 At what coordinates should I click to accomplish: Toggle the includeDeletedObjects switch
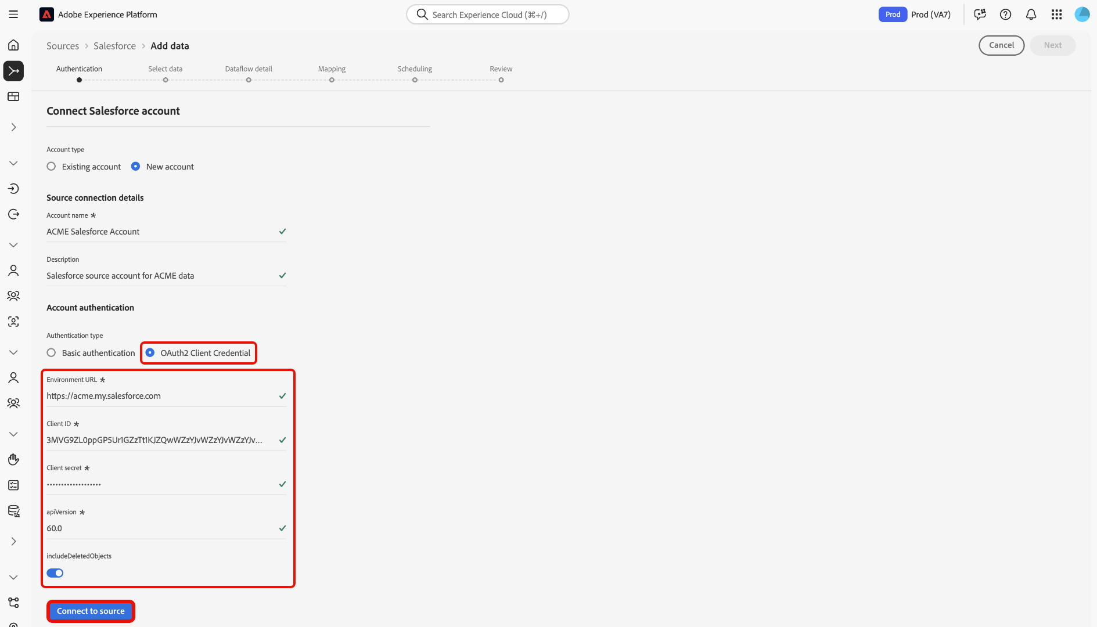(x=55, y=573)
